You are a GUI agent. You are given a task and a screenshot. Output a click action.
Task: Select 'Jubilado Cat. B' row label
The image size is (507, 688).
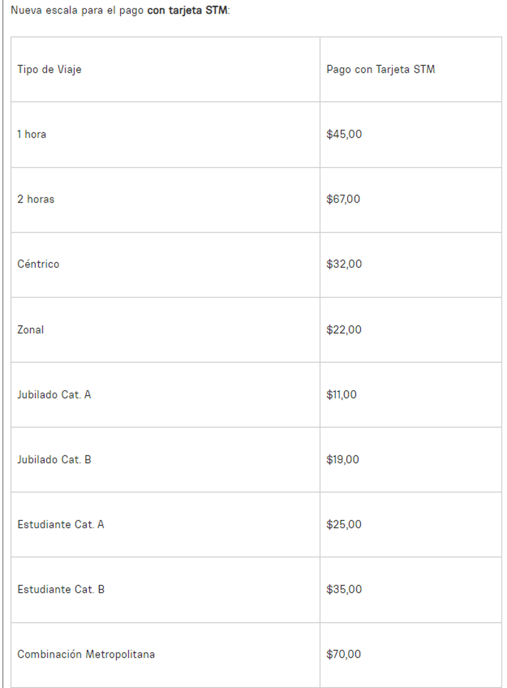coord(54,459)
